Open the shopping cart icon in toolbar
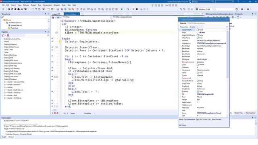 click(x=25, y=9)
